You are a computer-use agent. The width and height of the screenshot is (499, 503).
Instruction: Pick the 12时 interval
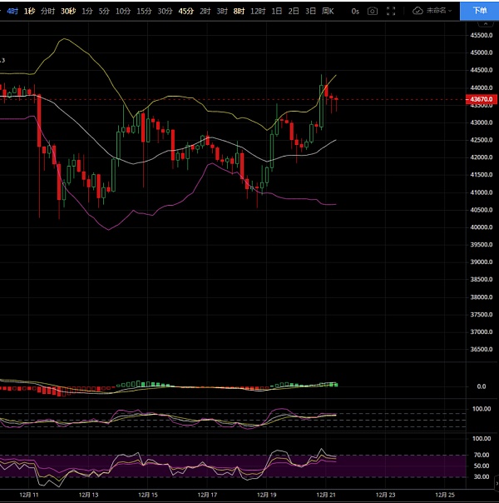[x=258, y=11]
